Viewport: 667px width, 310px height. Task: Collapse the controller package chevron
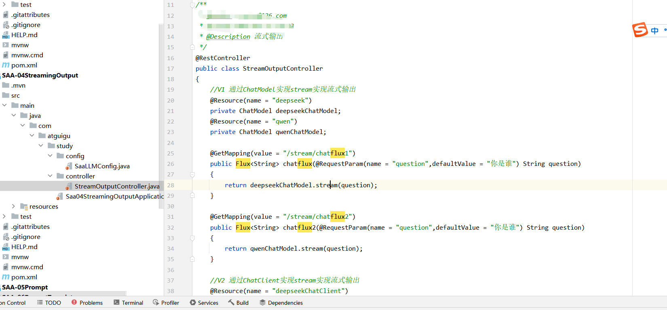[50, 176]
